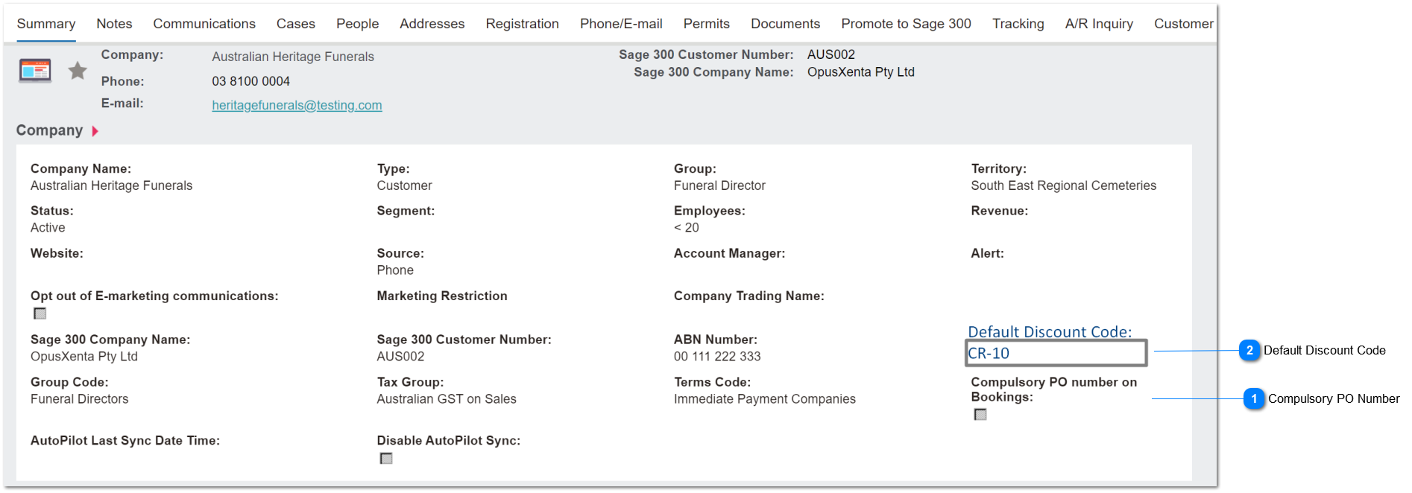Go to the A/R Inquiry tab
The image size is (1412, 493).
click(x=1099, y=24)
